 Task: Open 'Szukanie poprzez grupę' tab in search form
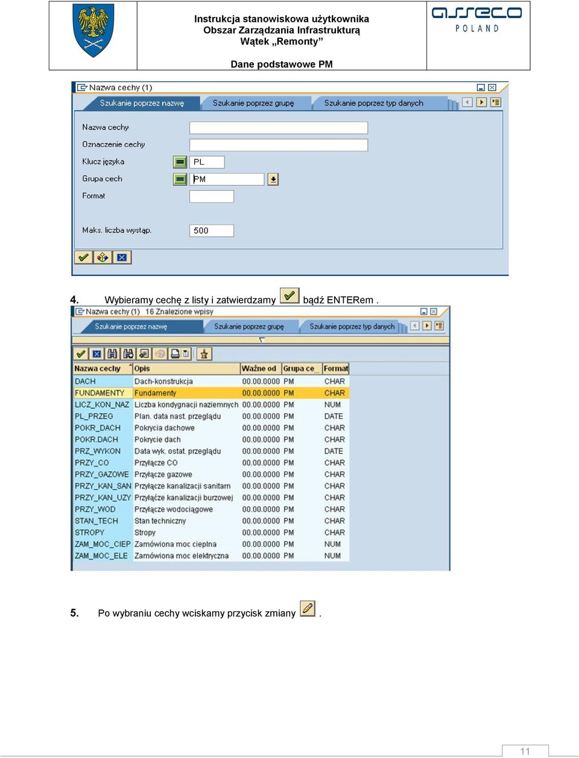[253, 103]
